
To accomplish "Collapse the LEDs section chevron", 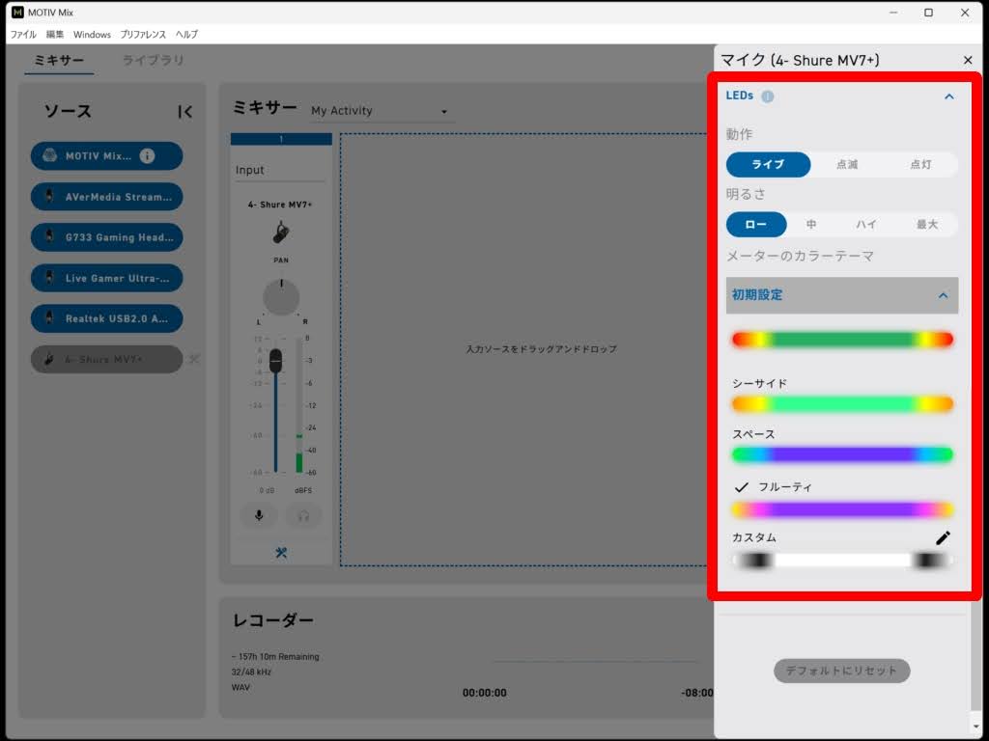I will (x=948, y=96).
